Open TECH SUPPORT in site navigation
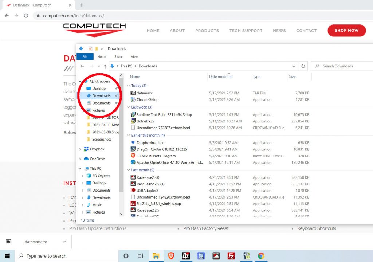This screenshot has height=262, width=373. 246,31
